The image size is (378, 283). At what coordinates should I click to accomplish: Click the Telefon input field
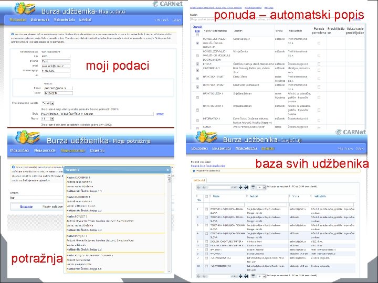pyautogui.click(x=58, y=93)
